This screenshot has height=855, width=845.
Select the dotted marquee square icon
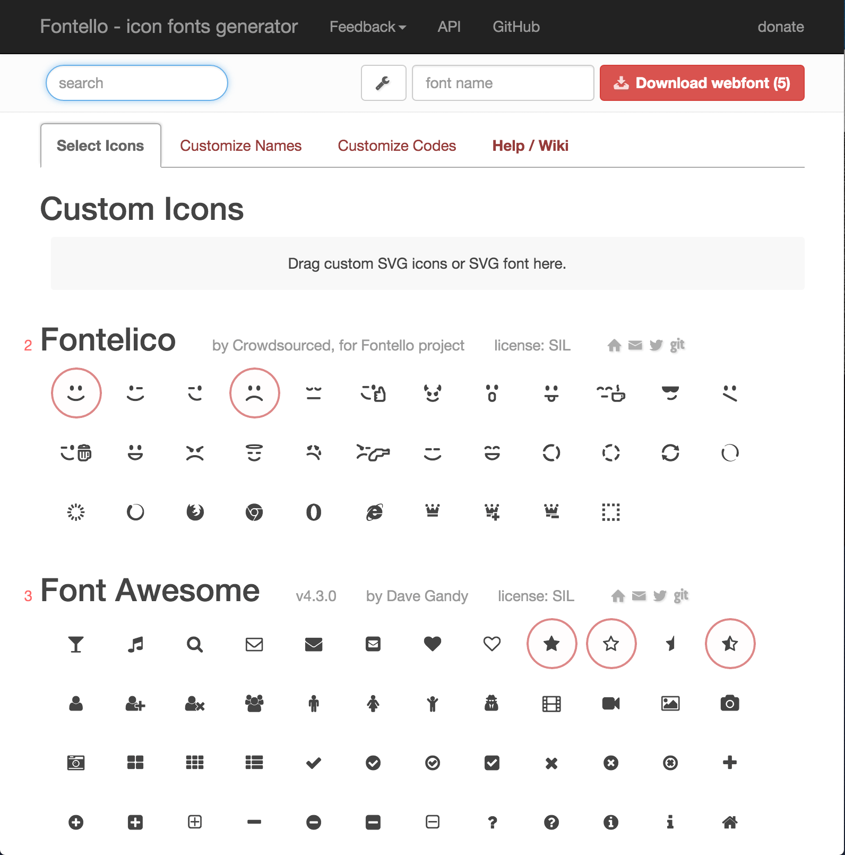click(x=611, y=512)
